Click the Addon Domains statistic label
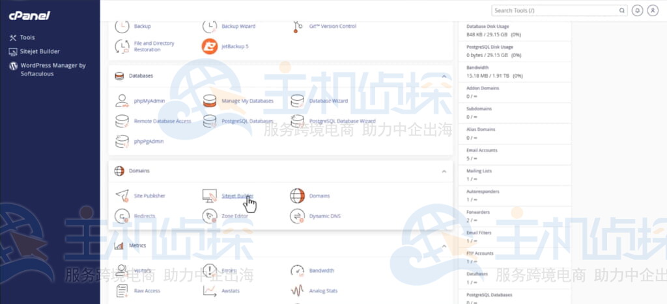 (x=483, y=88)
